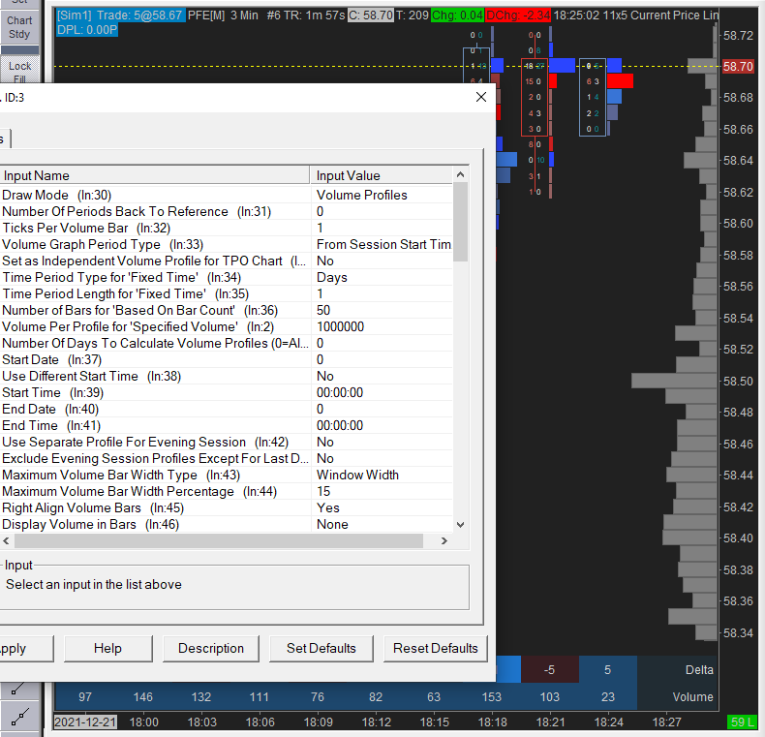Open the study Description
The width and height of the screenshot is (765, 737).
click(211, 648)
